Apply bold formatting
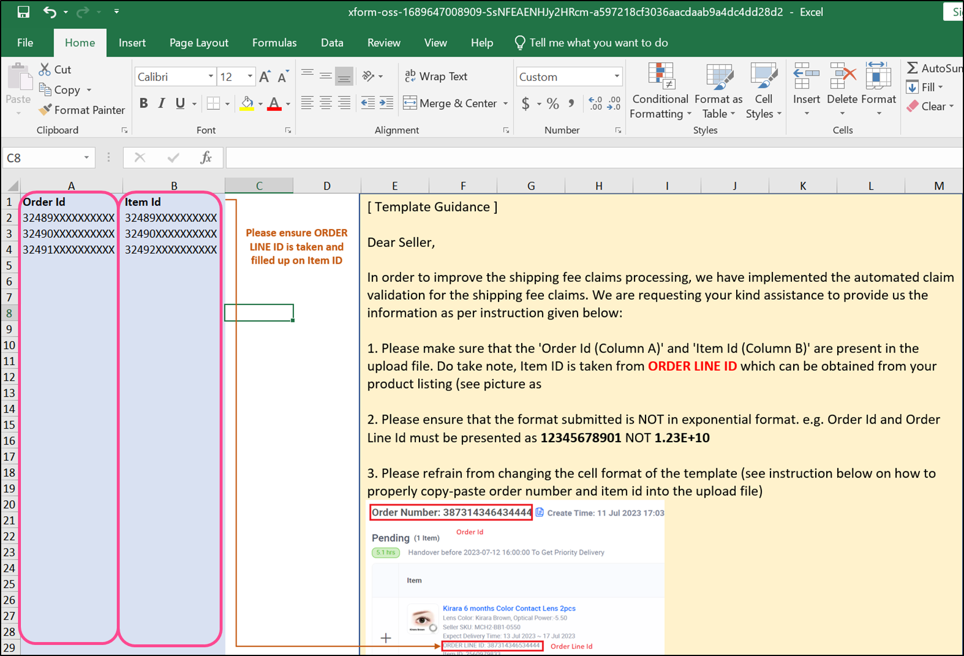This screenshot has height=656, width=964. [144, 103]
